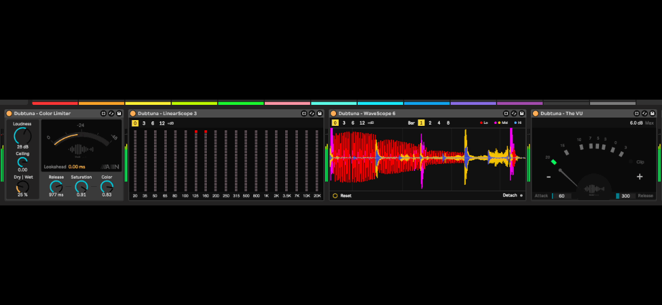Toggle The VU device activator
The height and width of the screenshot is (305, 662).
coord(535,113)
